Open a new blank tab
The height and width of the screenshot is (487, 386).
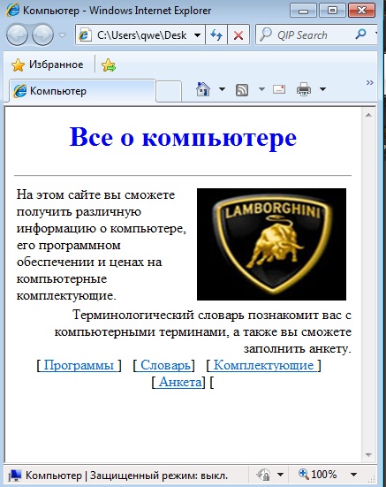[x=169, y=91]
